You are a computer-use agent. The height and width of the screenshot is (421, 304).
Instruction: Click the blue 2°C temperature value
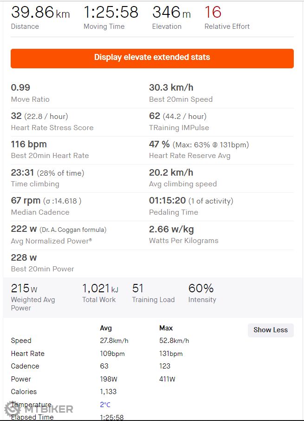tap(105, 405)
